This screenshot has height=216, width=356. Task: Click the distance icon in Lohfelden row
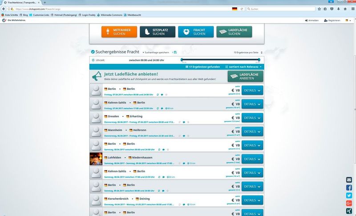[188, 164]
